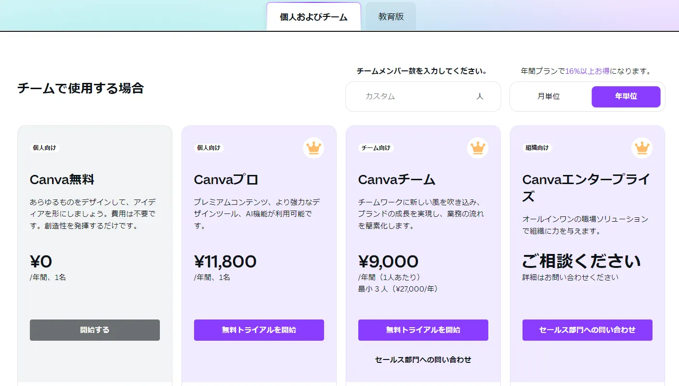Click the 詳細はお問い合わせください text

point(571,278)
